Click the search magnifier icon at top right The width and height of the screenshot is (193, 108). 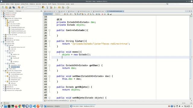coord(167,4)
